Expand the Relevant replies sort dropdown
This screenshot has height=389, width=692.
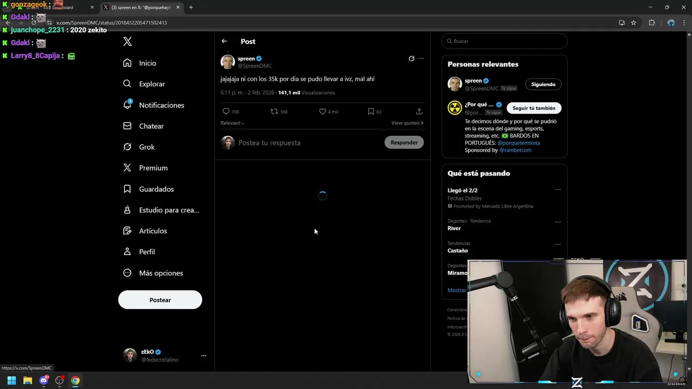pyautogui.click(x=232, y=123)
